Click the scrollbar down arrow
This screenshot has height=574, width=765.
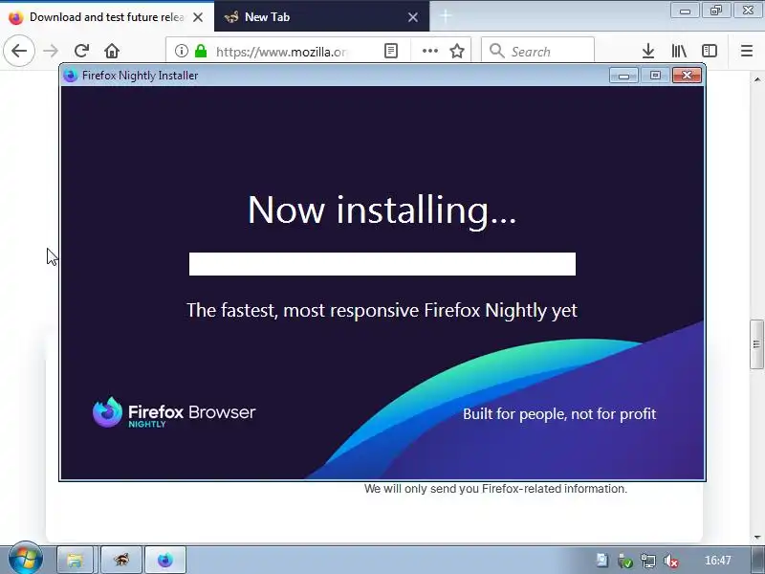pos(756,537)
